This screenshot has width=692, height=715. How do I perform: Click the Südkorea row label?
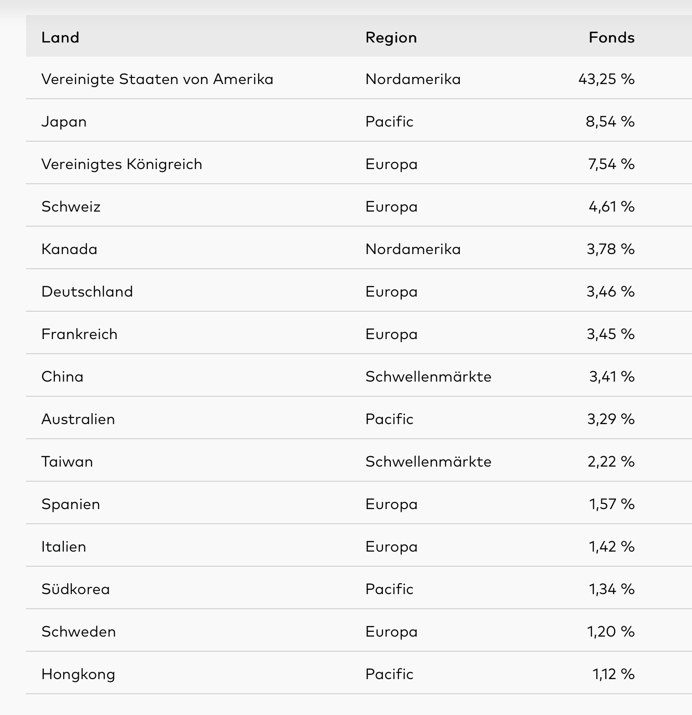[x=76, y=589]
